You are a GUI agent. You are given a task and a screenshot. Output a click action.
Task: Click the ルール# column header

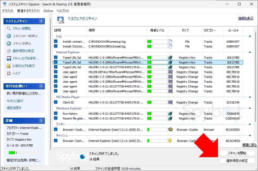click(x=233, y=30)
